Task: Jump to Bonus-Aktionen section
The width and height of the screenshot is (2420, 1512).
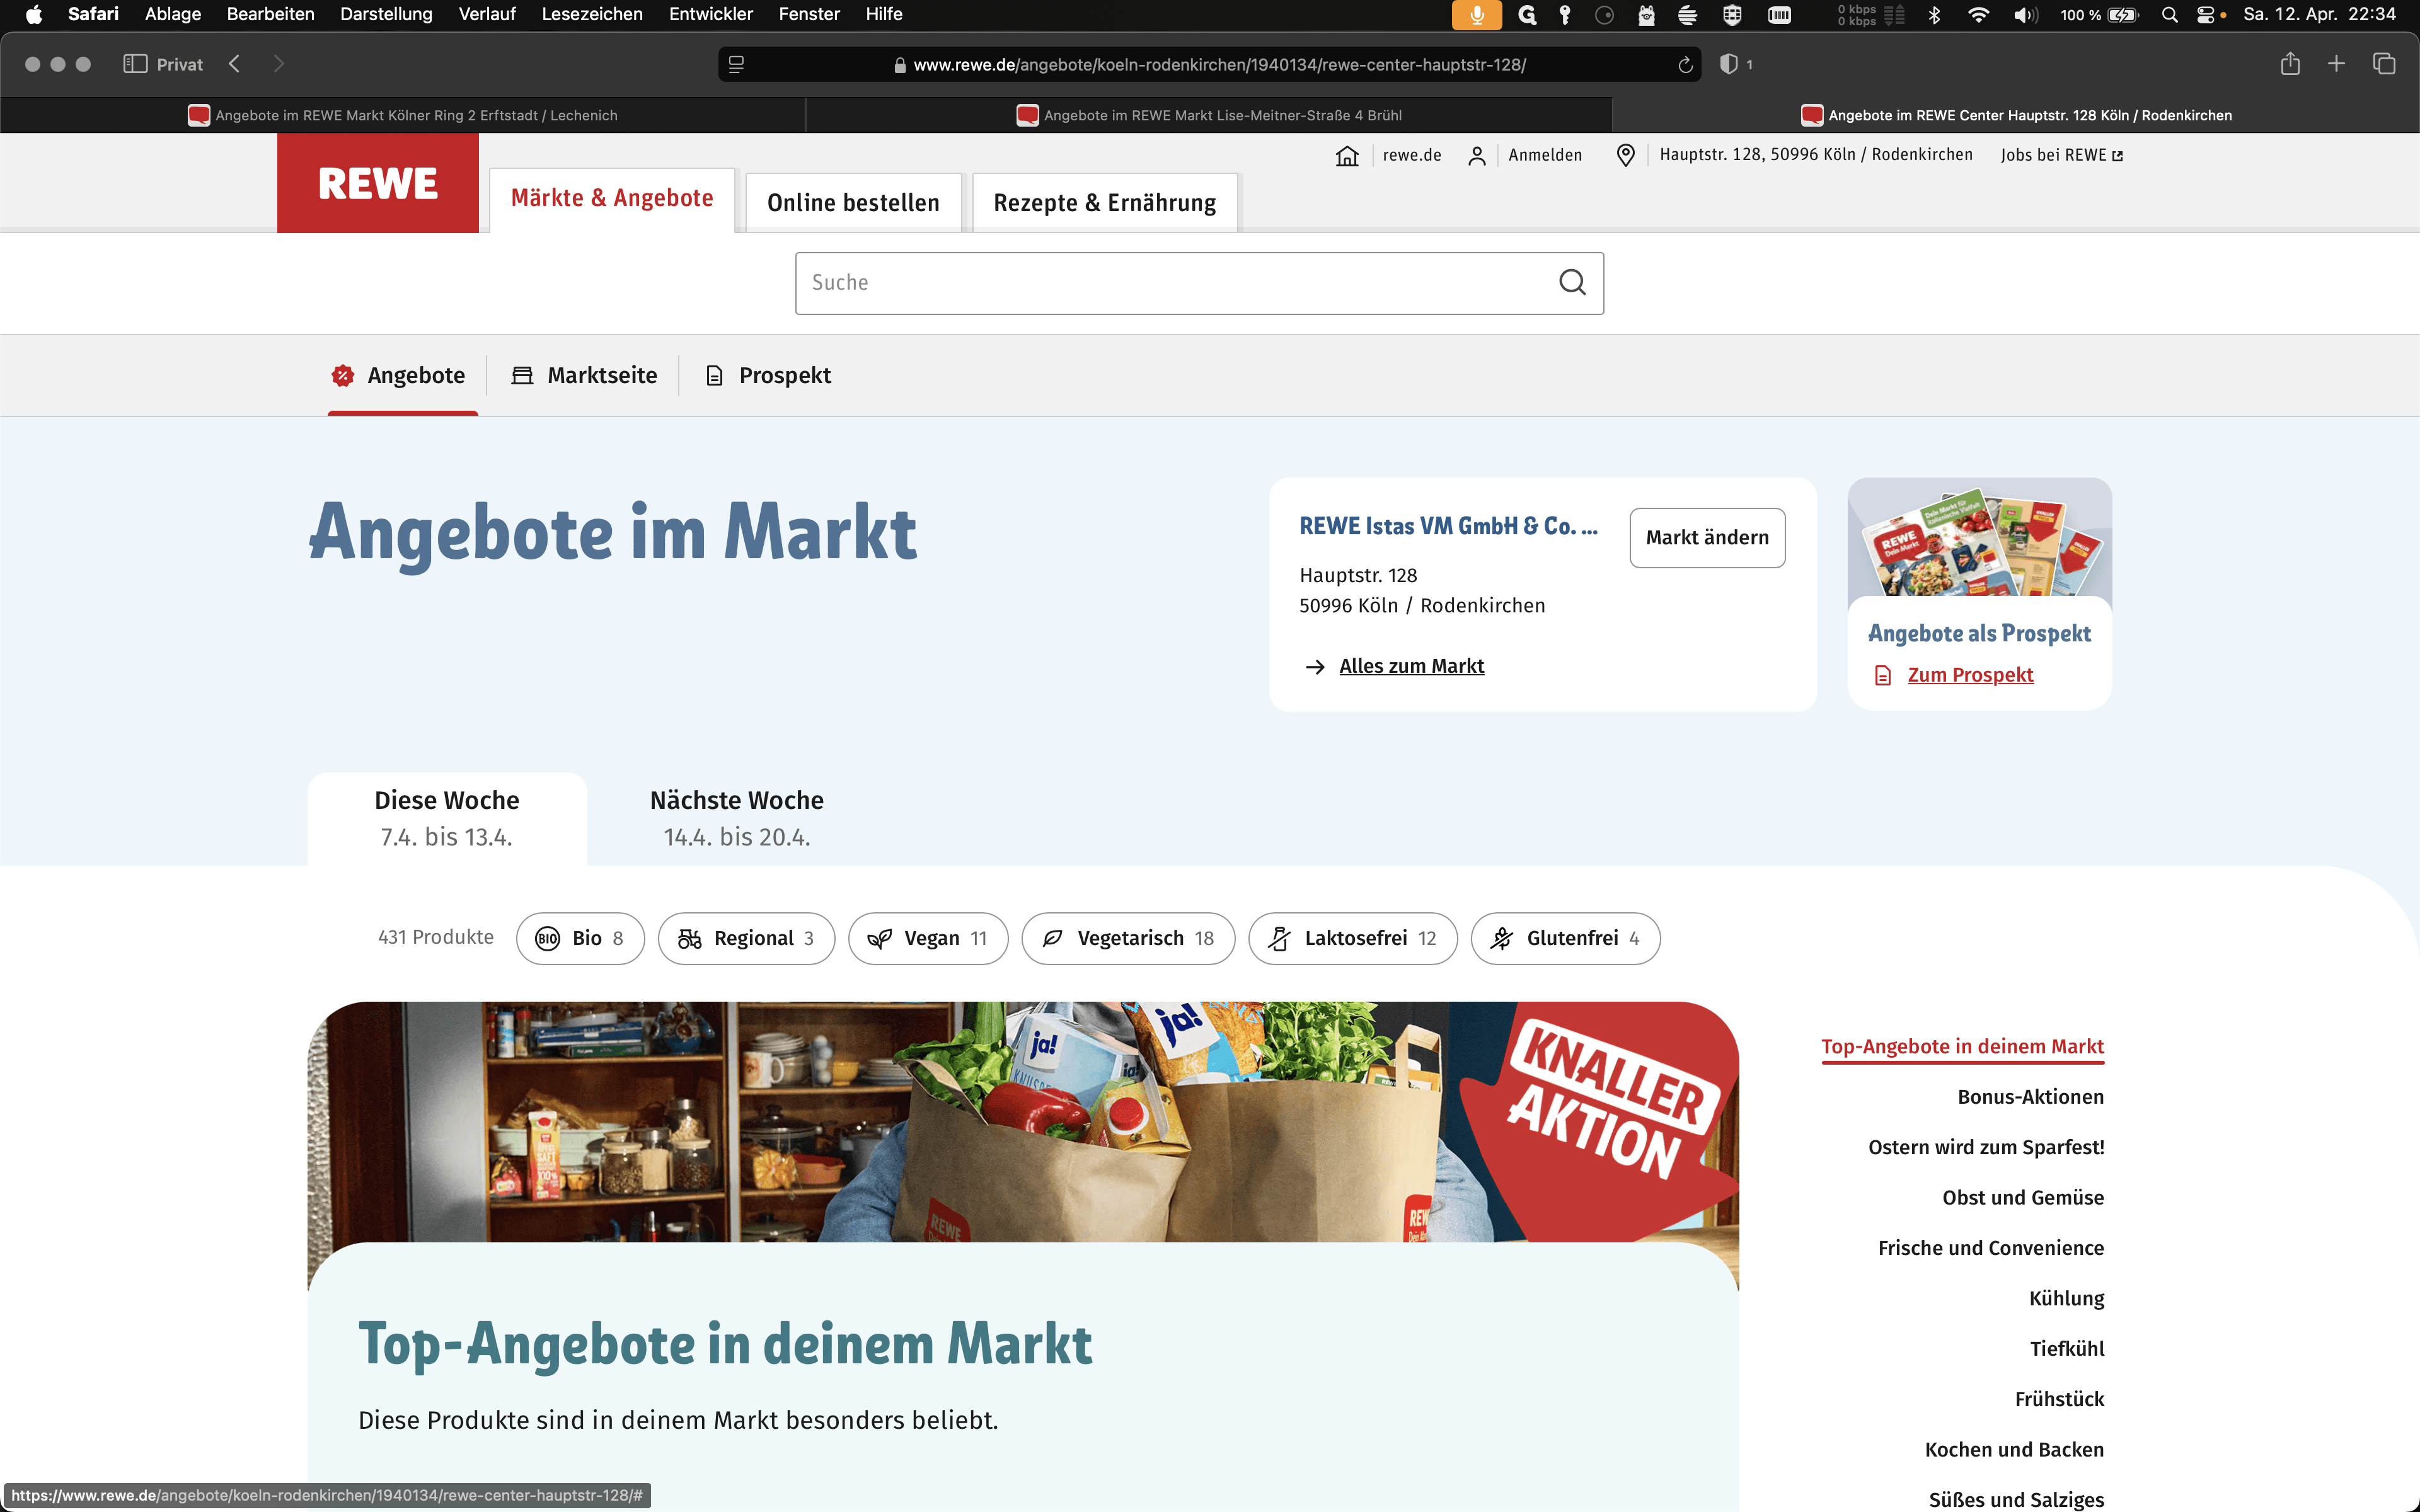Action: 2030,1097
